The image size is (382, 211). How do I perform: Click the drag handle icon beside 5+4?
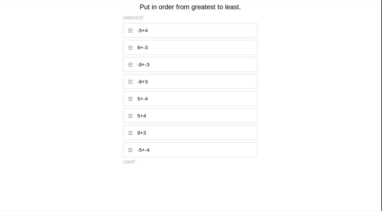point(130,116)
